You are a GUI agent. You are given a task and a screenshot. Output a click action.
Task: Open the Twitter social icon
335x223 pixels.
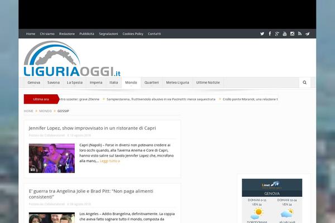[262, 33]
